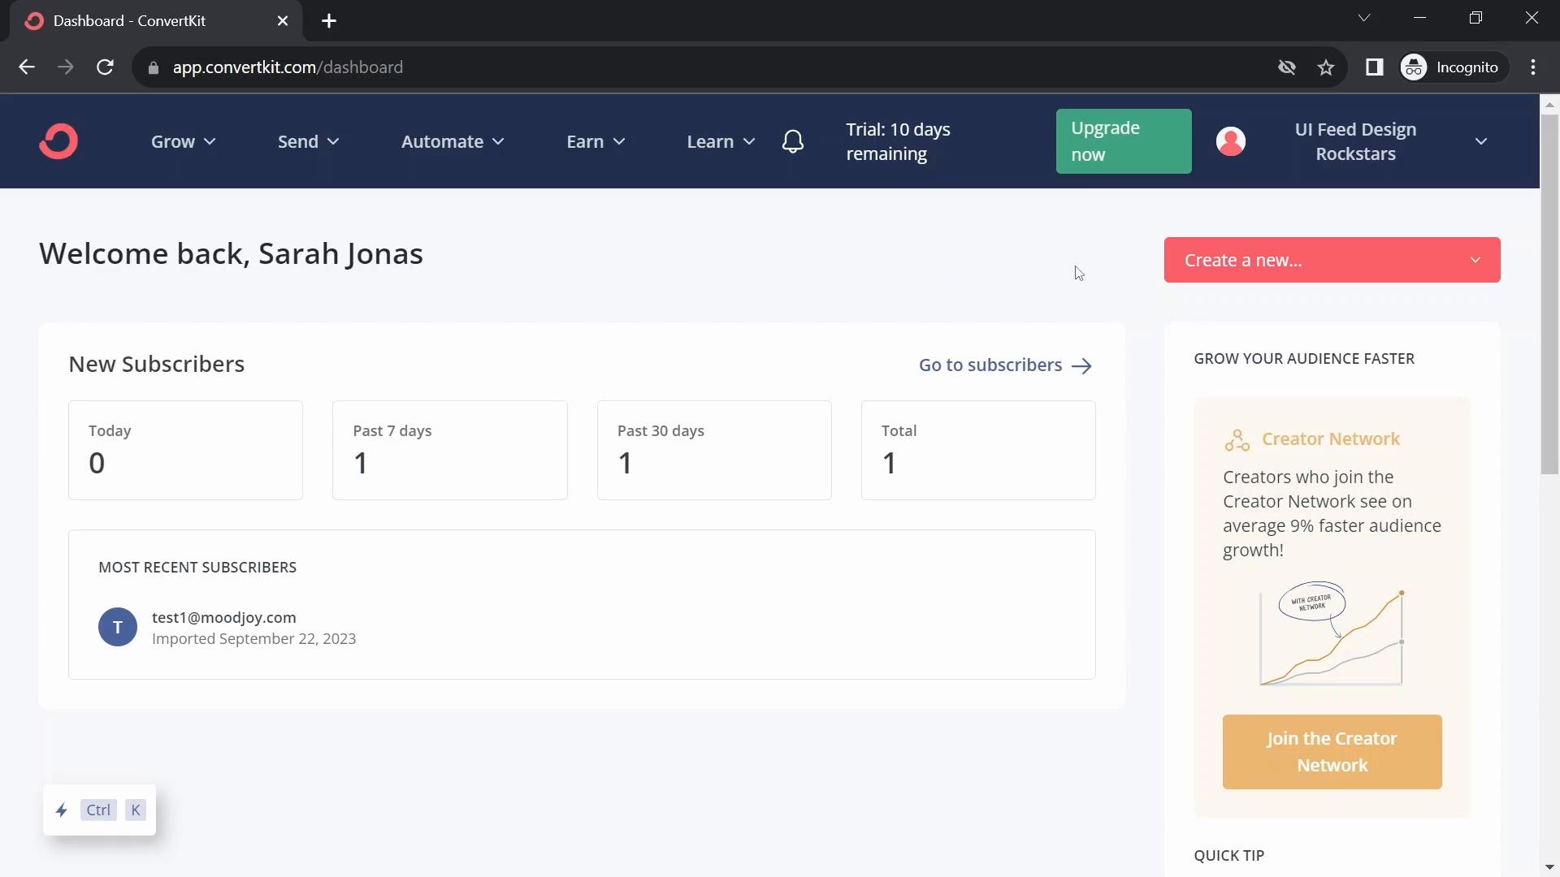
Task: Click Join the Creator Network button
Action: [1332, 752]
